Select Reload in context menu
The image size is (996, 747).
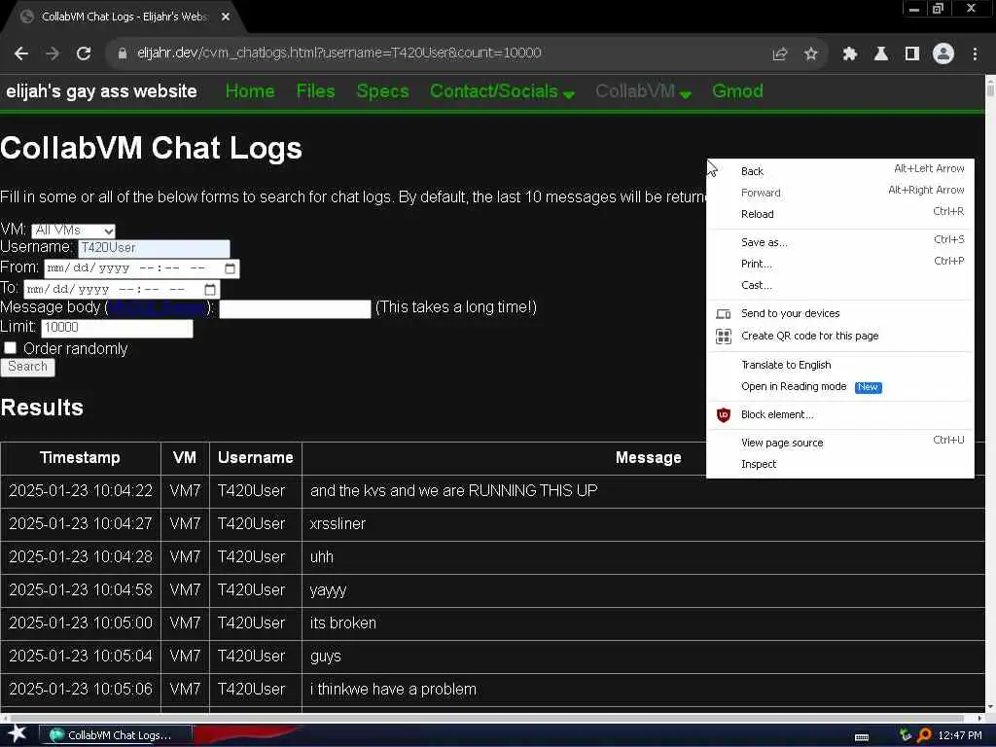(839, 214)
